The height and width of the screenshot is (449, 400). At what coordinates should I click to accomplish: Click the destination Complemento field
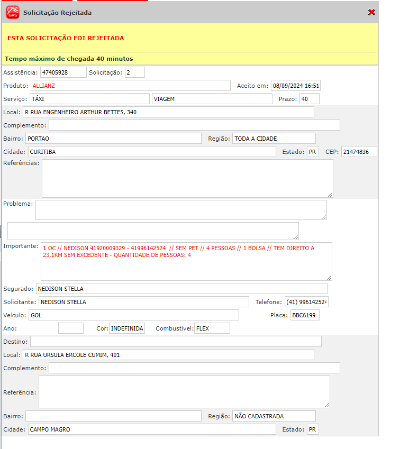(x=194, y=368)
